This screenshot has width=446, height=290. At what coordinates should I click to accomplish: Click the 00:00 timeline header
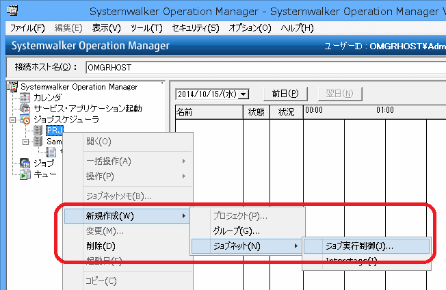tap(314, 110)
